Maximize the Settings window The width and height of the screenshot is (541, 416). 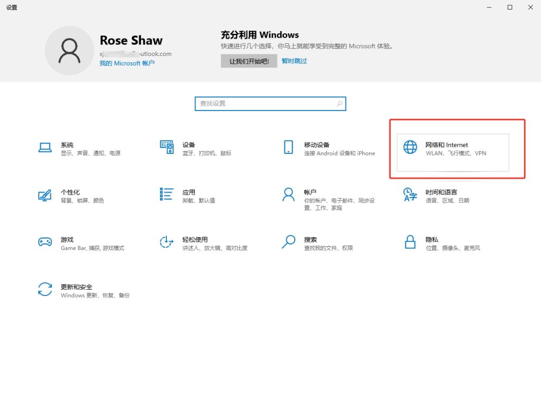pyautogui.click(x=510, y=7)
